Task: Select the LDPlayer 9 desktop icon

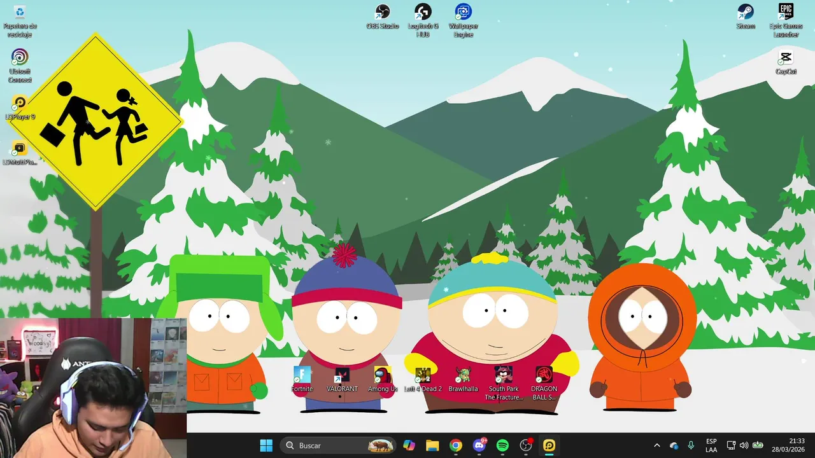Action: pyautogui.click(x=20, y=108)
